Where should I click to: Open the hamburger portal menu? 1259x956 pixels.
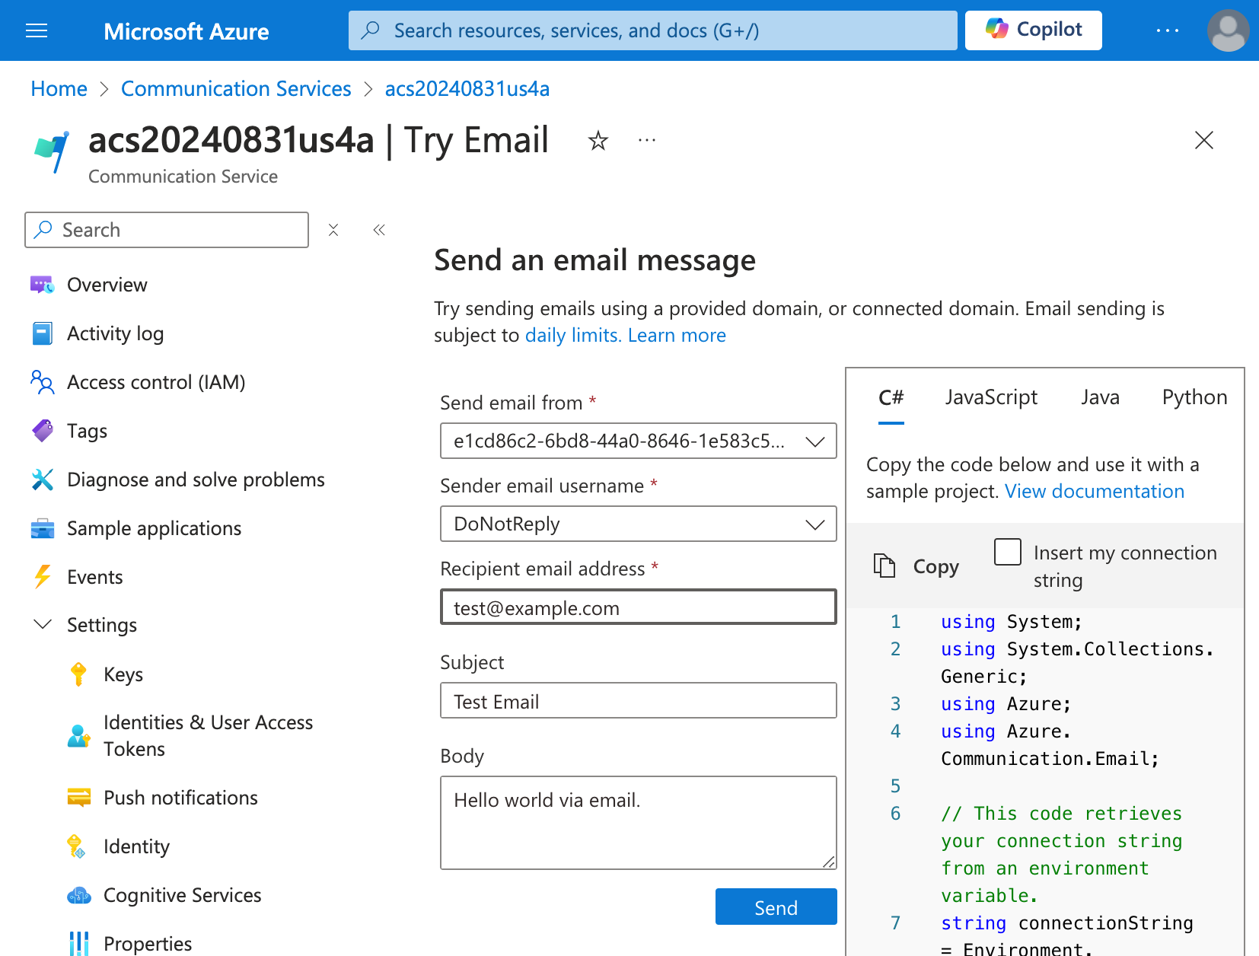pyautogui.click(x=37, y=30)
